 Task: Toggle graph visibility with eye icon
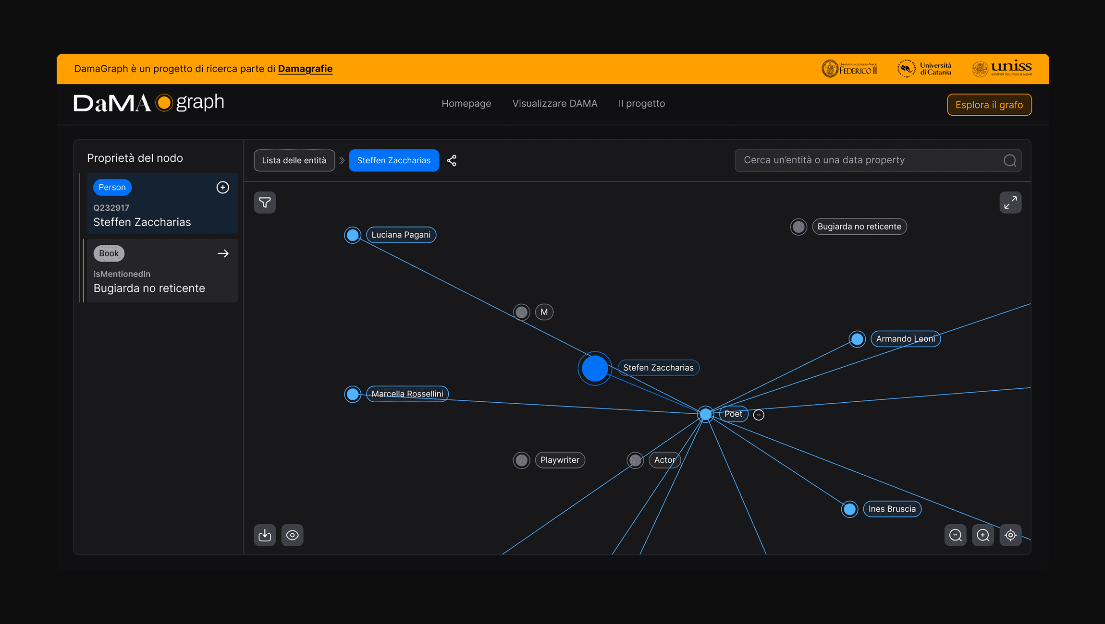292,535
